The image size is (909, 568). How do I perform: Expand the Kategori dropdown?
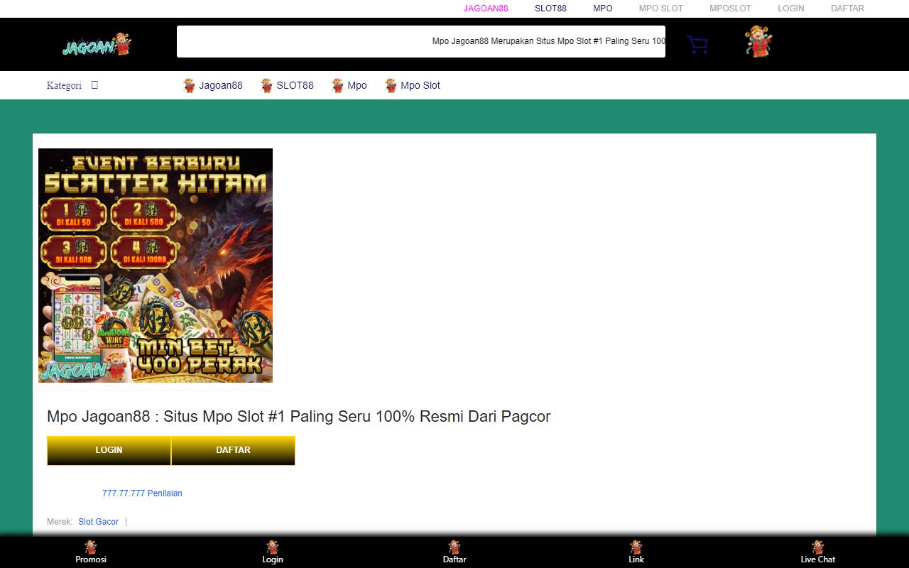click(72, 85)
